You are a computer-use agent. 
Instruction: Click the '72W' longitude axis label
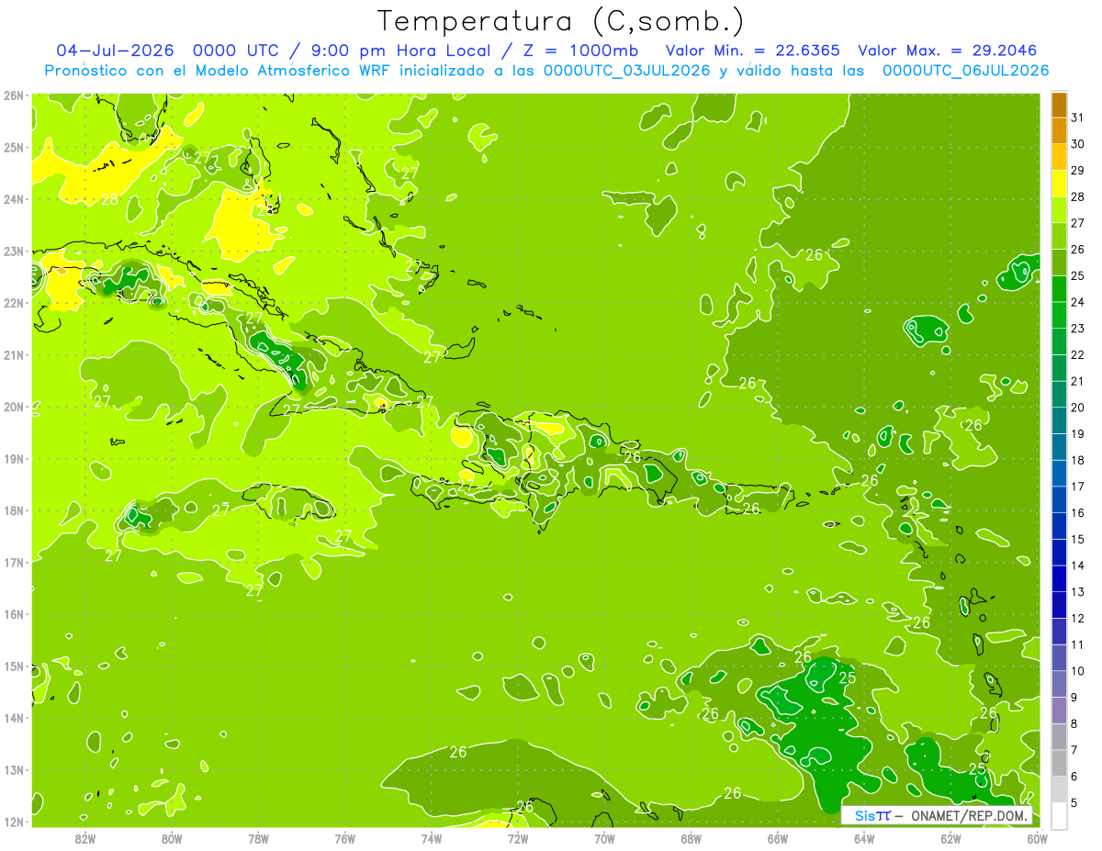pos(518,838)
